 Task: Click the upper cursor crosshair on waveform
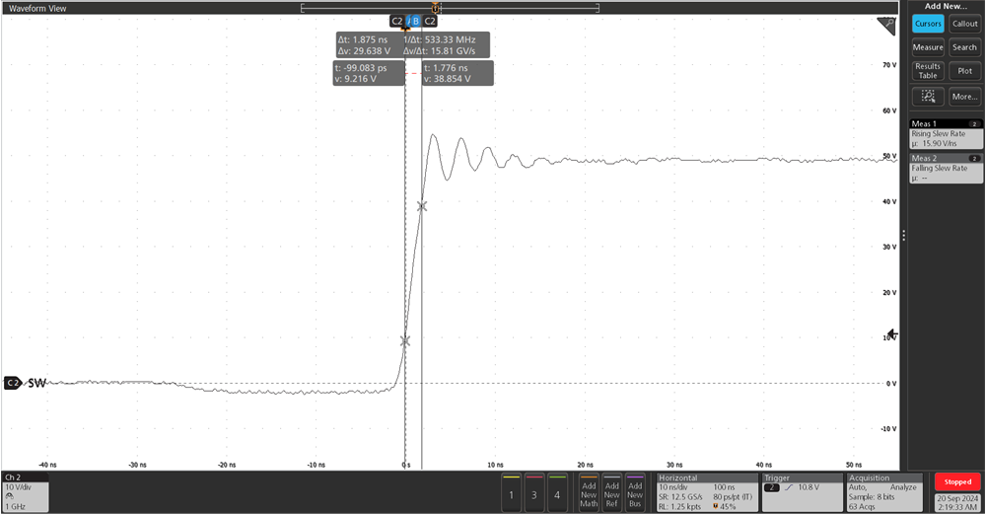[x=422, y=206]
